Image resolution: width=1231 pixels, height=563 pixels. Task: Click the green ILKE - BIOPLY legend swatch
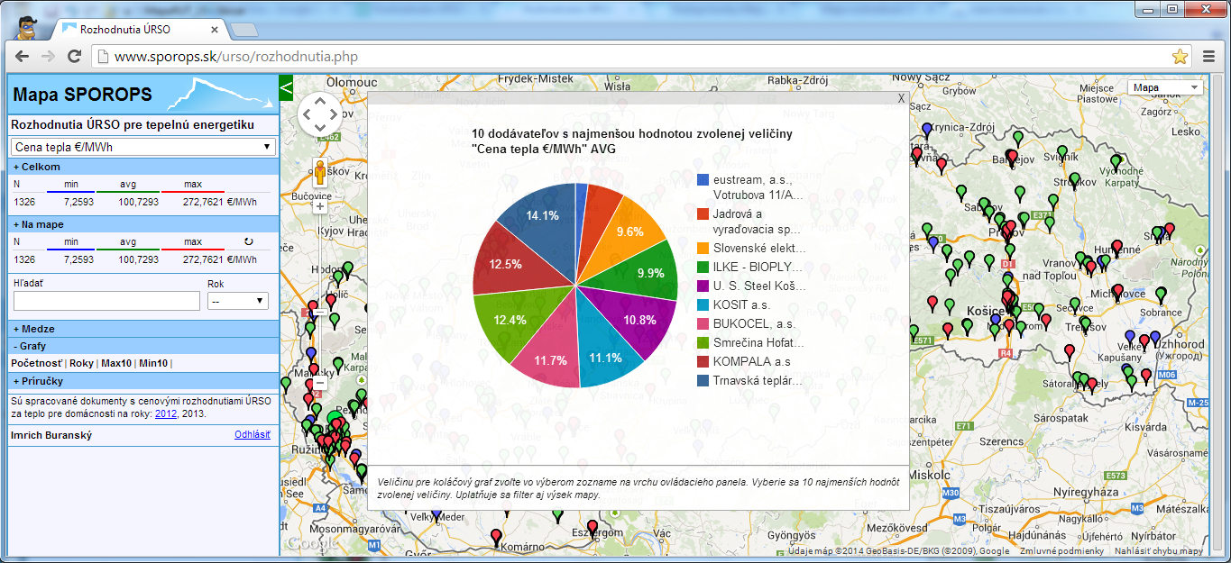tap(703, 267)
